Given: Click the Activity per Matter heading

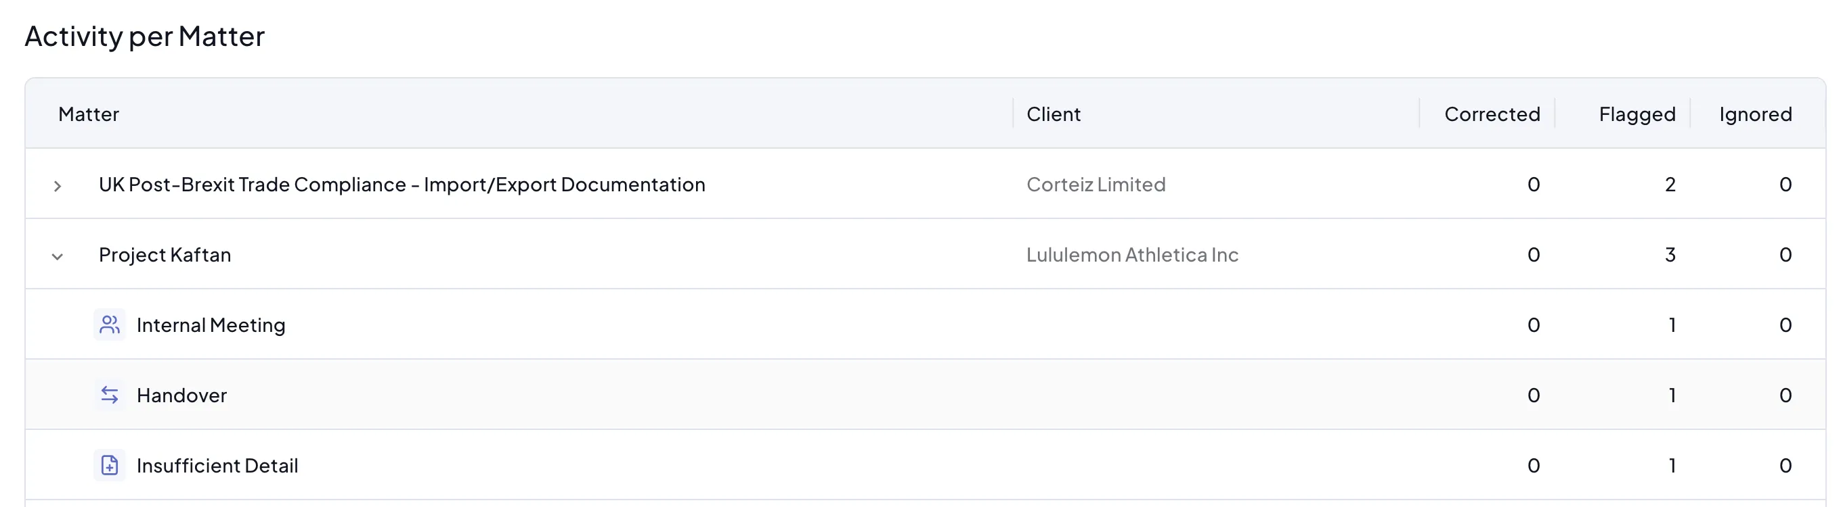Looking at the screenshot, I should (x=144, y=36).
